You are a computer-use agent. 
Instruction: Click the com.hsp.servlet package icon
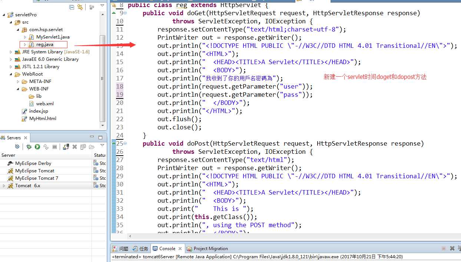point(24,30)
